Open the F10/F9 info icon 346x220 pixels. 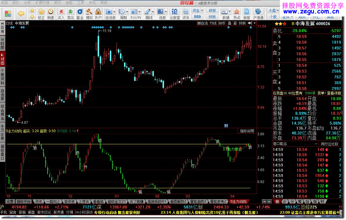point(134,12)
